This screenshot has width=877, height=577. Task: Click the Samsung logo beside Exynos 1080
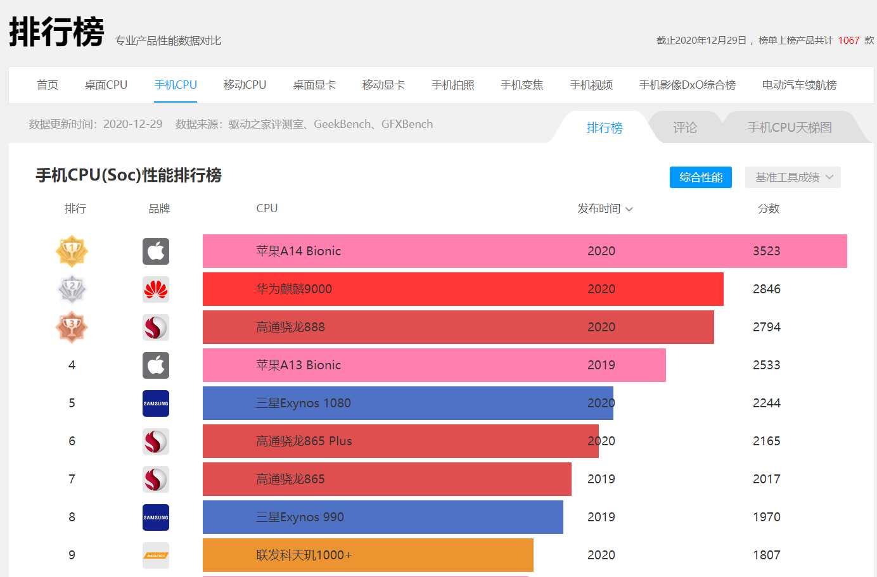click(x=156, y=403)
